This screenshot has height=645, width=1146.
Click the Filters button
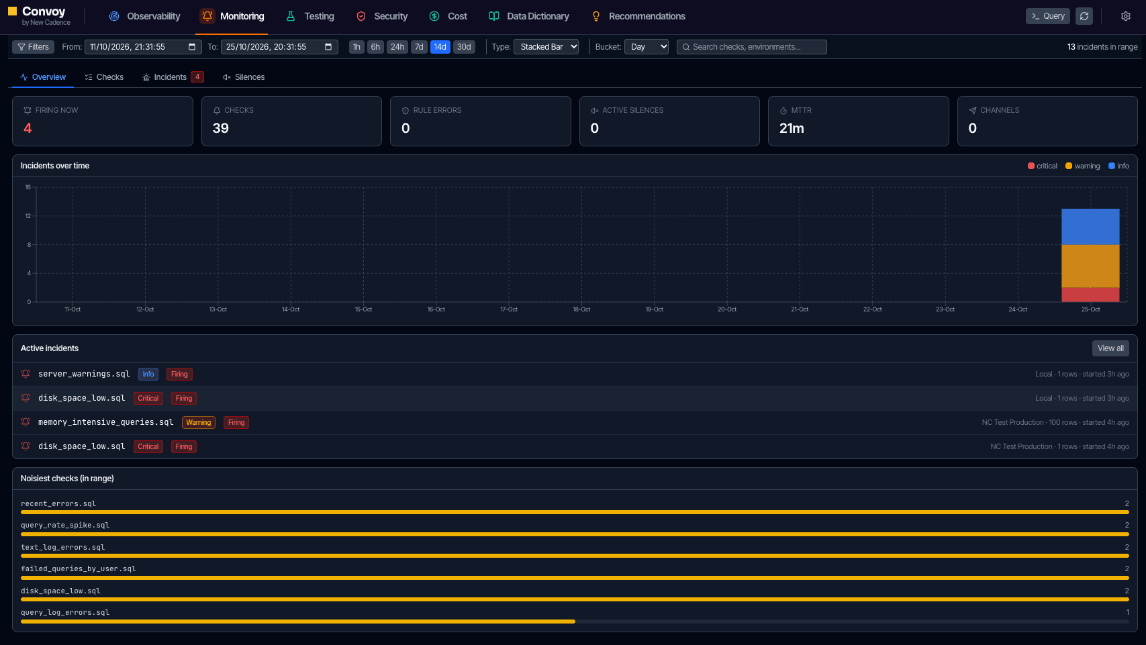pyautogui.click(x=33, y=47)
